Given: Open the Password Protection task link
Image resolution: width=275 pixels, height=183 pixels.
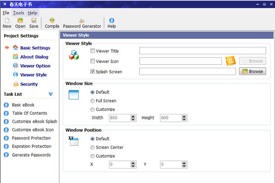Looking at the screenshot, I should point(31,138).
